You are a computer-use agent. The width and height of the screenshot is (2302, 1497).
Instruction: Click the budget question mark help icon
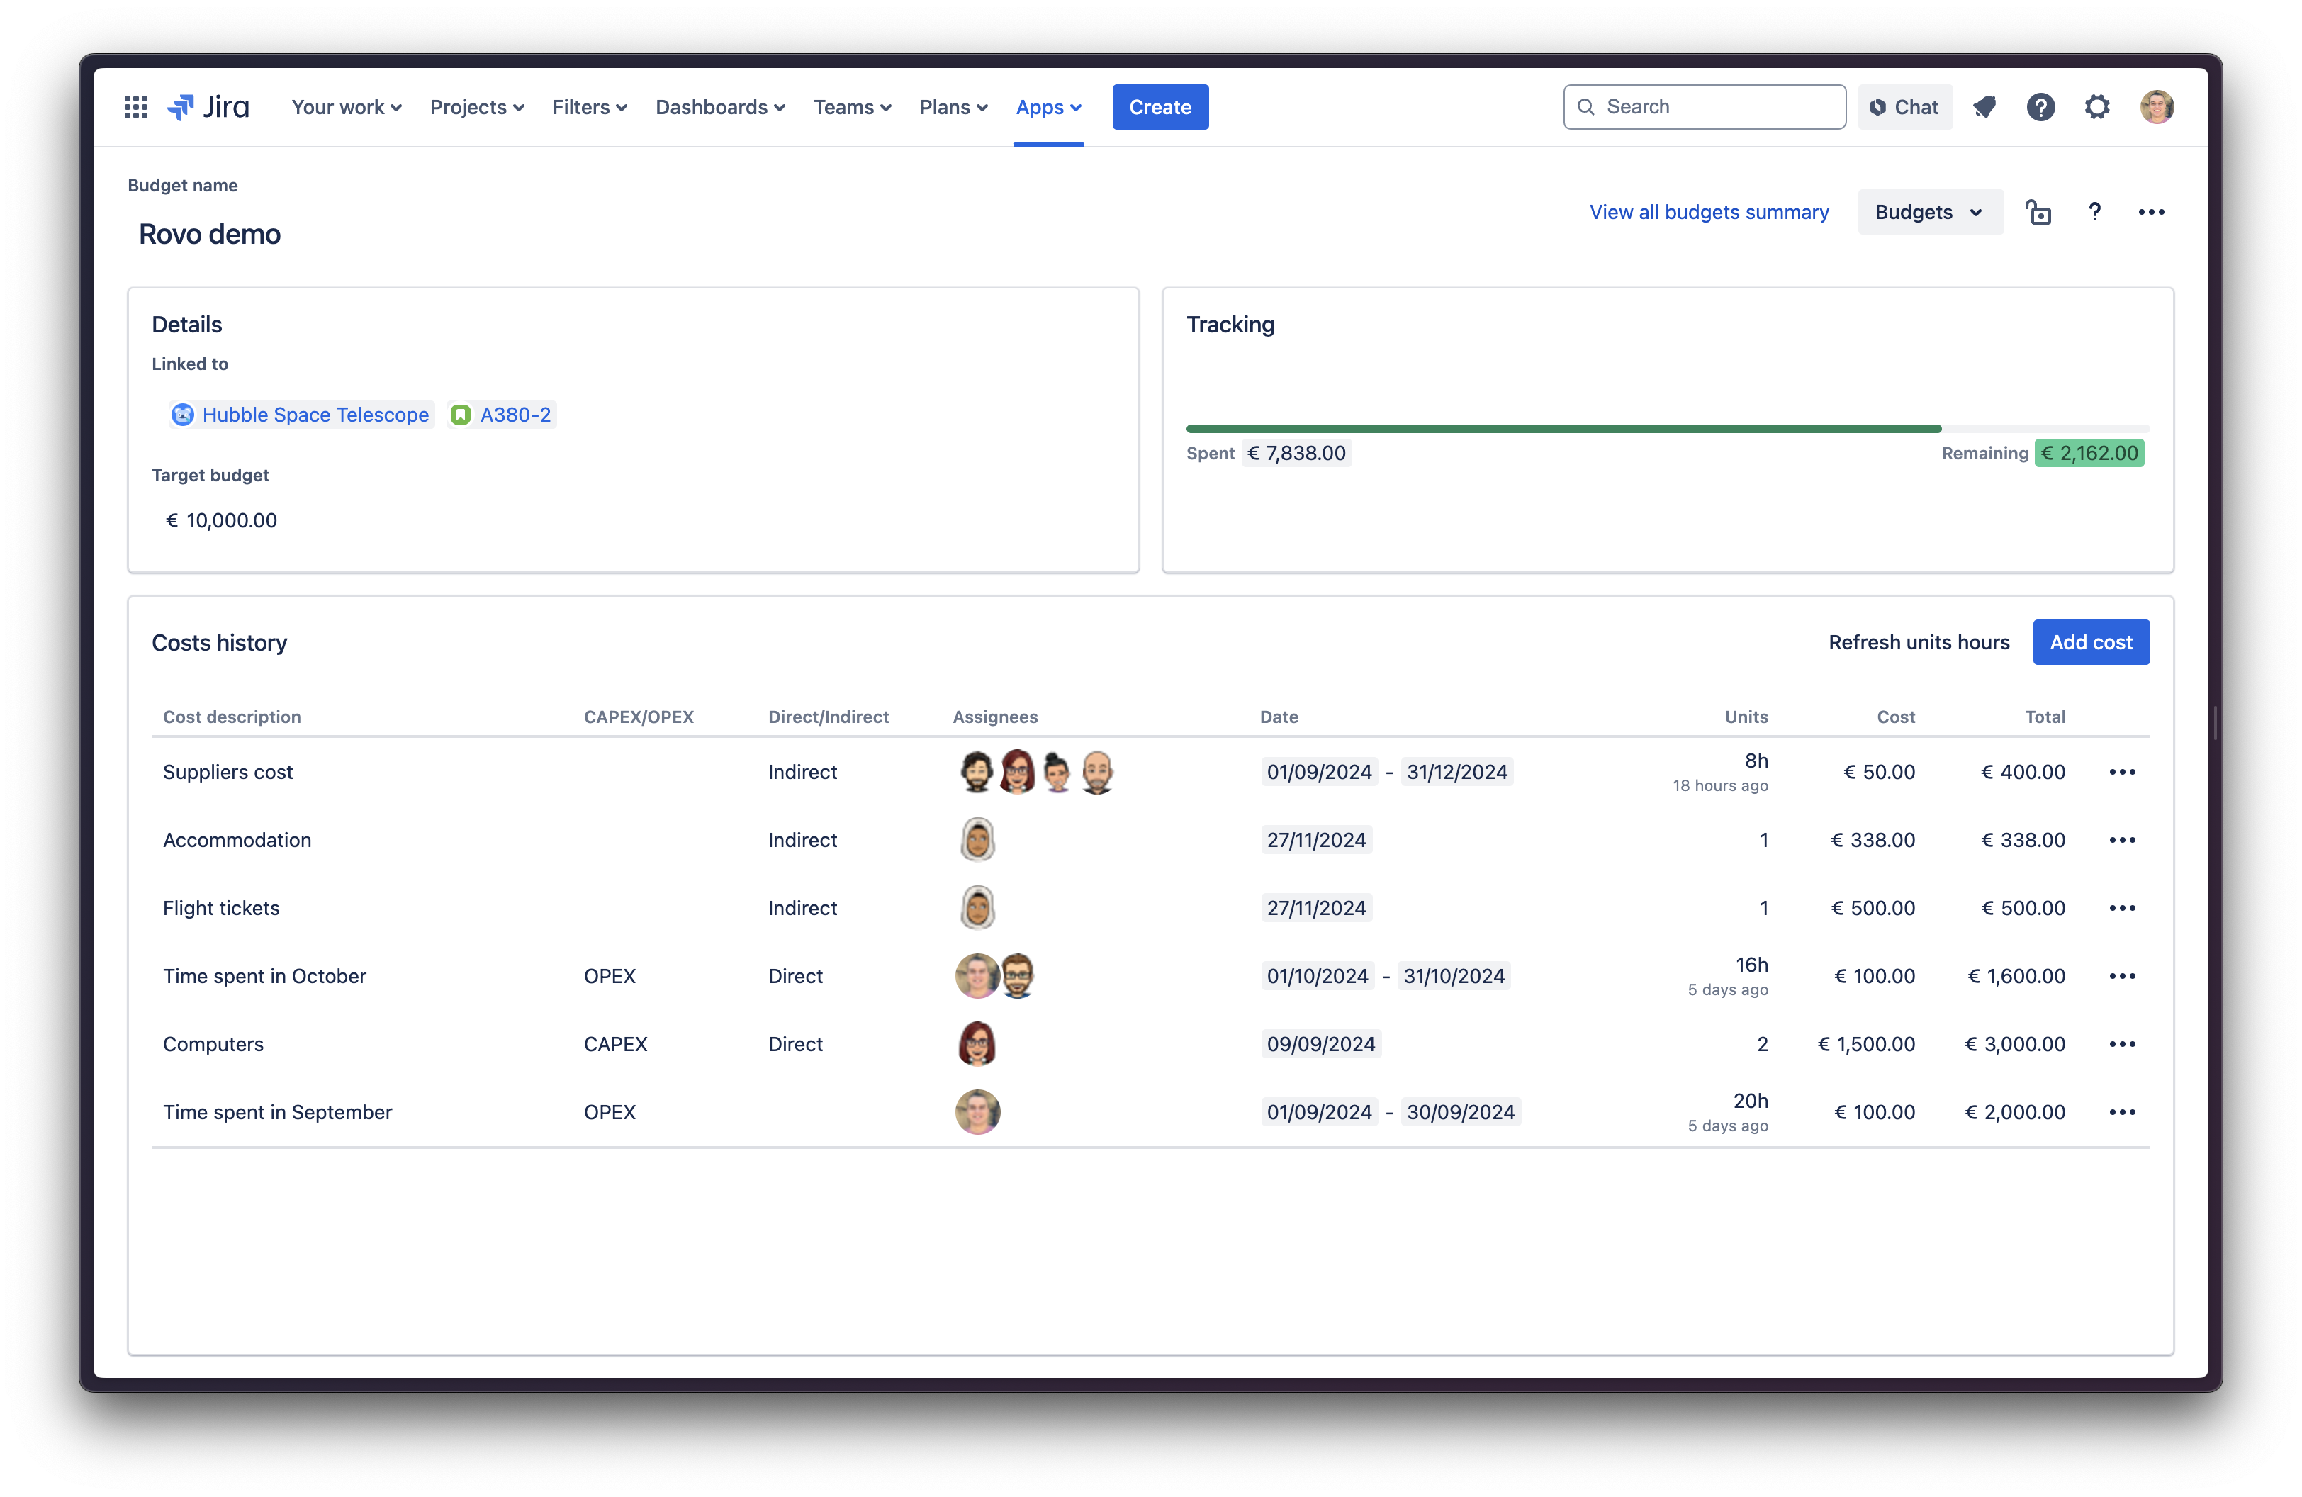tap(2094, 212)
